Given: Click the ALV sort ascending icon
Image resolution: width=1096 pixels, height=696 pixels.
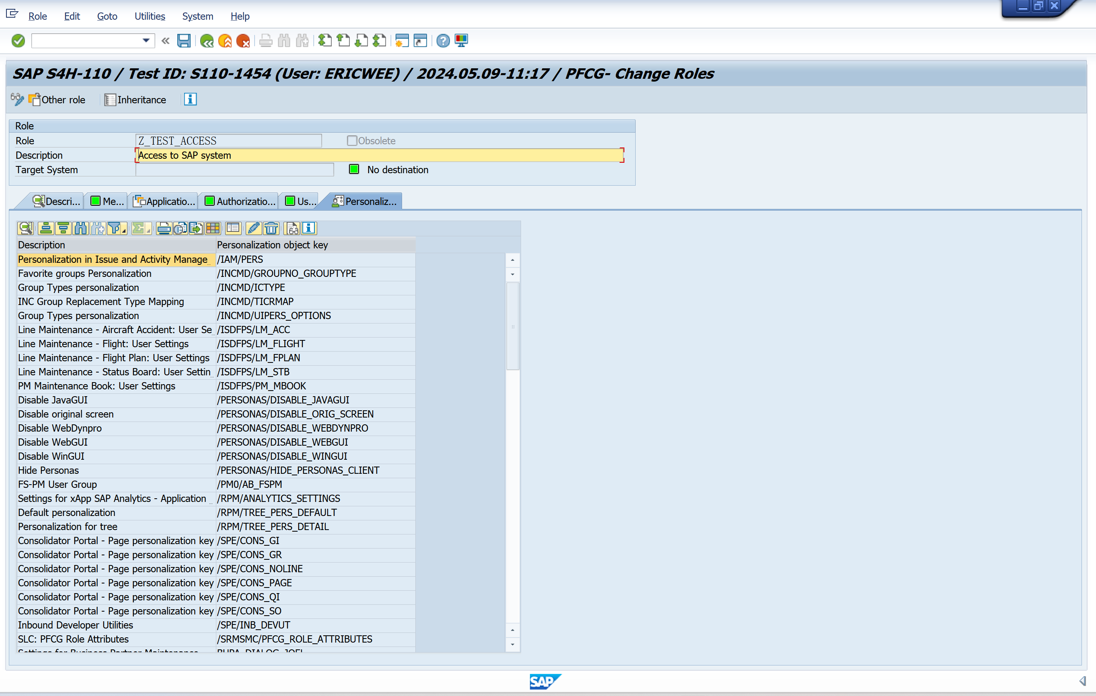Looking at the screenshot, I should [45, 228].
